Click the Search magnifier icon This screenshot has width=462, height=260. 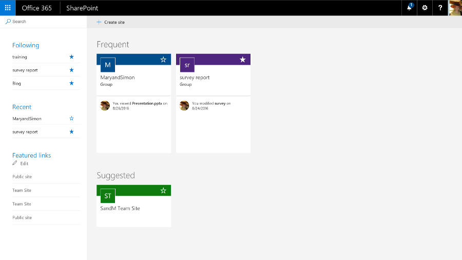8,22
